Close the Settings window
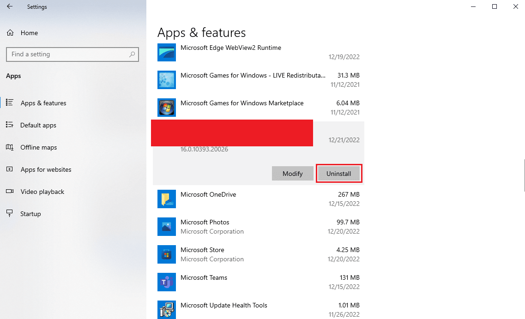 coord(516,7)
